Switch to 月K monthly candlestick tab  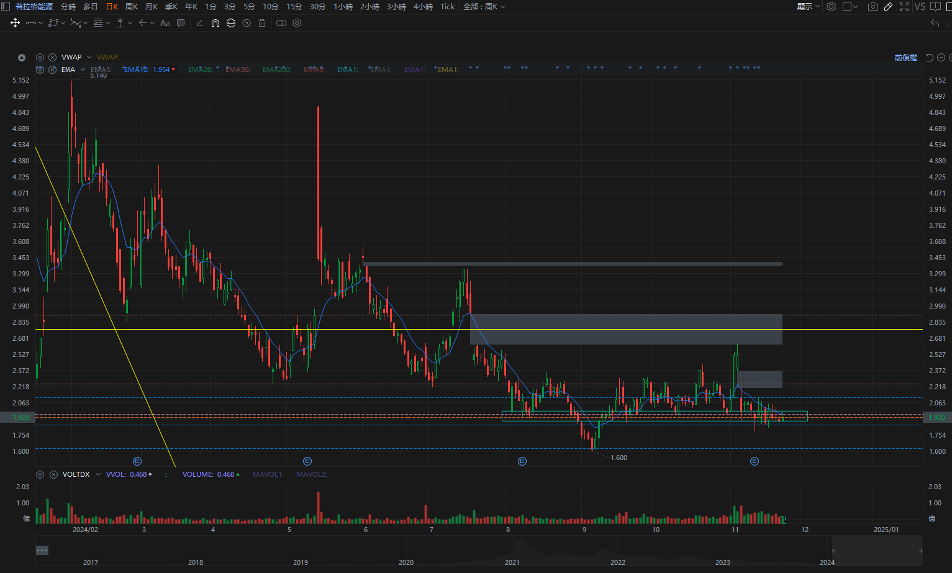coord(152,6)
